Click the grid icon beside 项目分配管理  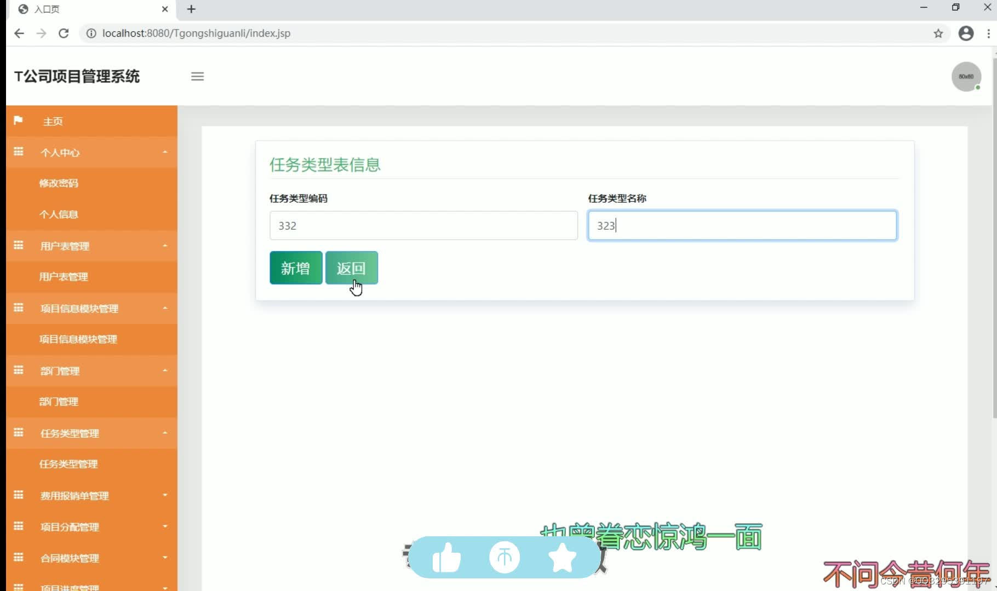pos(18,526)
